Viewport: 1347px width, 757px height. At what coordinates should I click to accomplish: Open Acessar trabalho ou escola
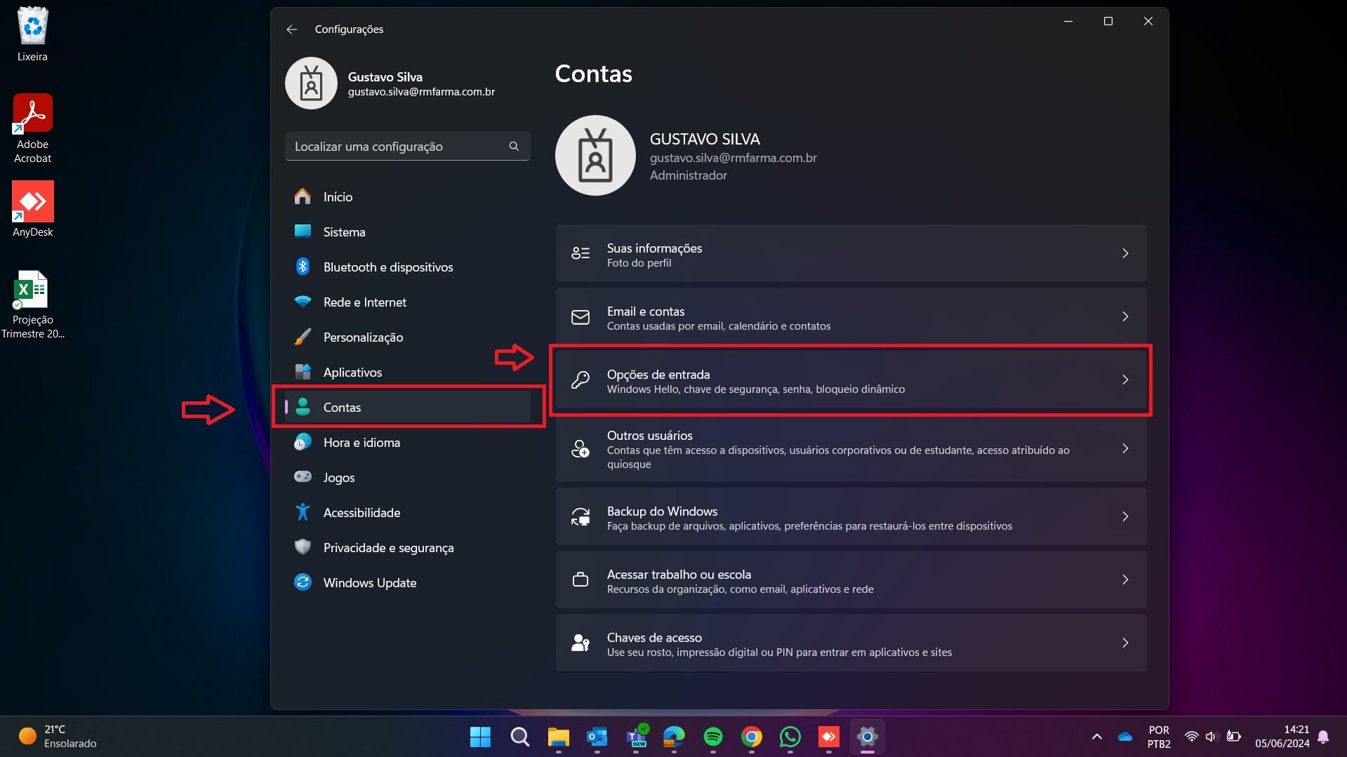850,580
